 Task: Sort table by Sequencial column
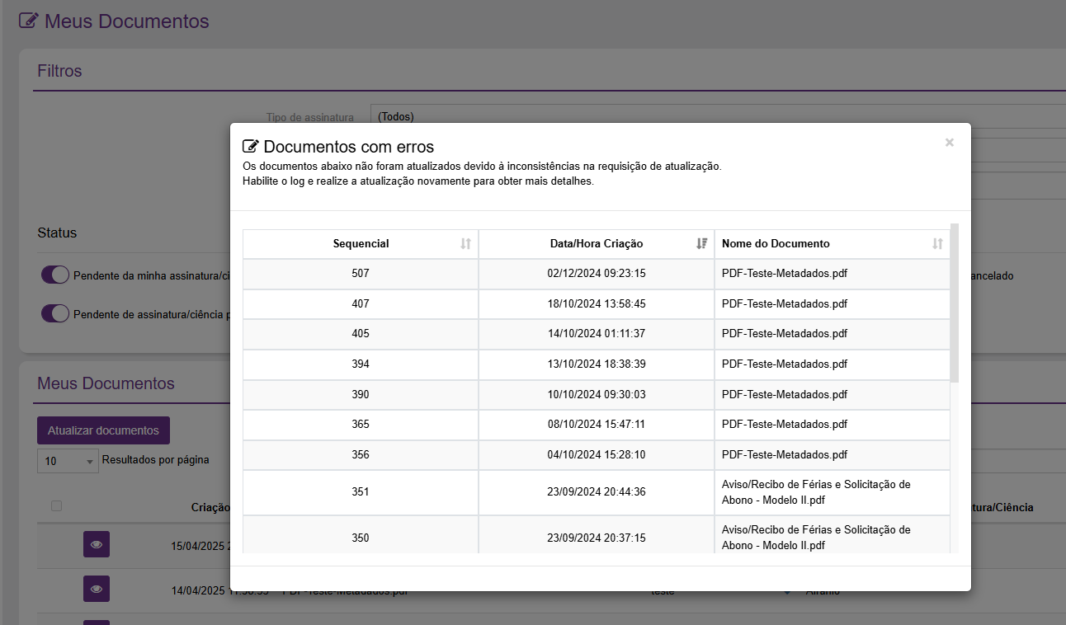click(465, 244)
